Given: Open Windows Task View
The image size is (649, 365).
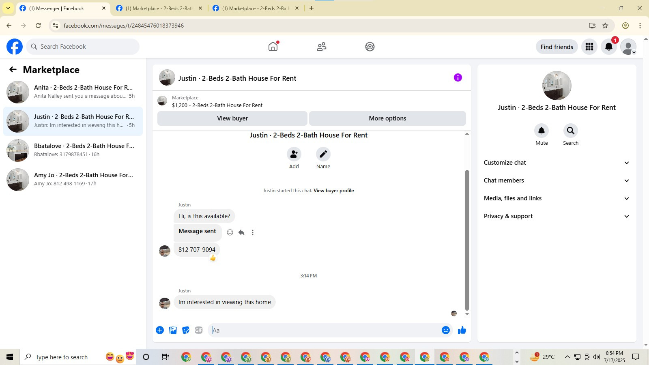Looking at the screenshot, I should (165, 357).
